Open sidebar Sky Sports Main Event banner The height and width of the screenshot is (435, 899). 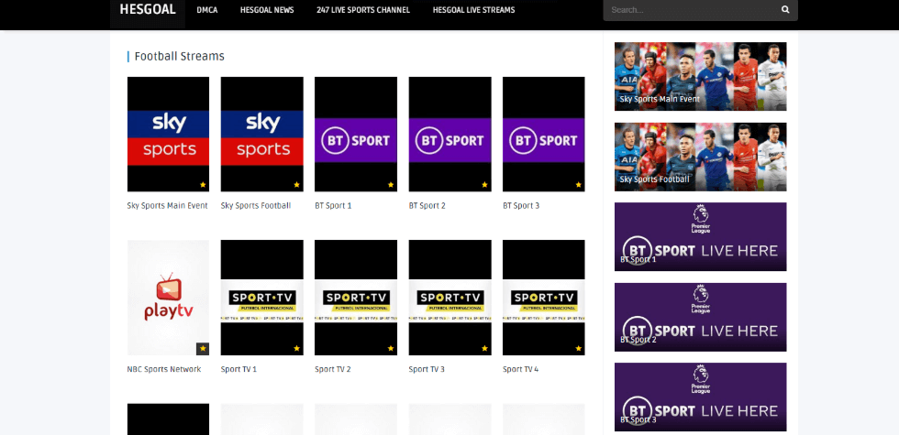(701, 76)
